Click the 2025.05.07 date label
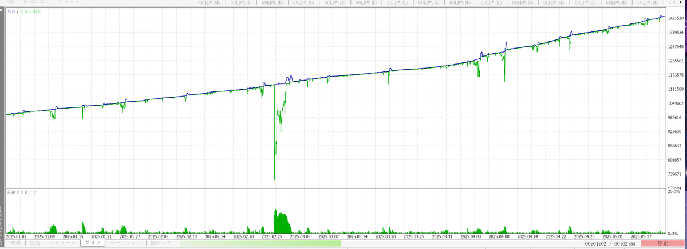687x249 pixels. click(x=642, y=236)
